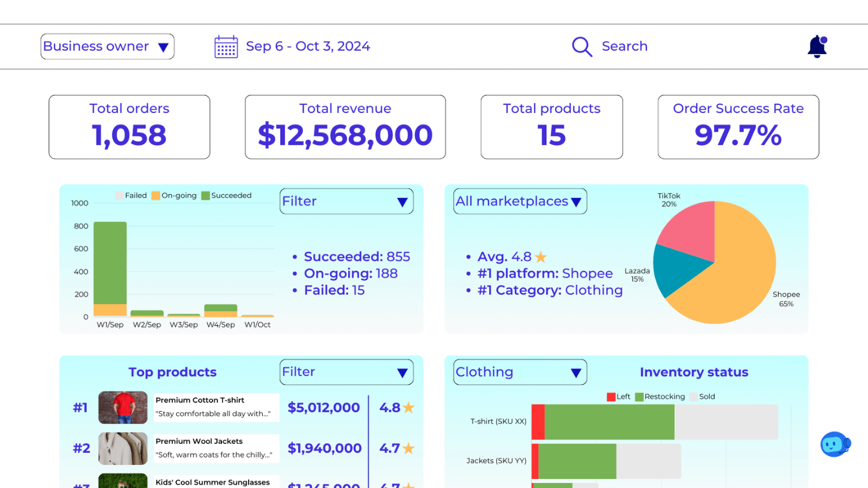
Task: Click the Succeeded: 855 statistic
Action: tap(357, 257)
